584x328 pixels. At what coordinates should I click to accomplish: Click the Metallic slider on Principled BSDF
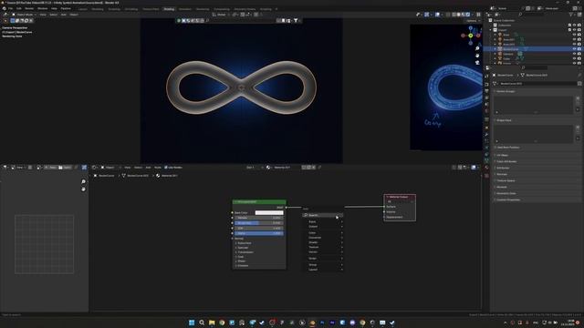259,218
